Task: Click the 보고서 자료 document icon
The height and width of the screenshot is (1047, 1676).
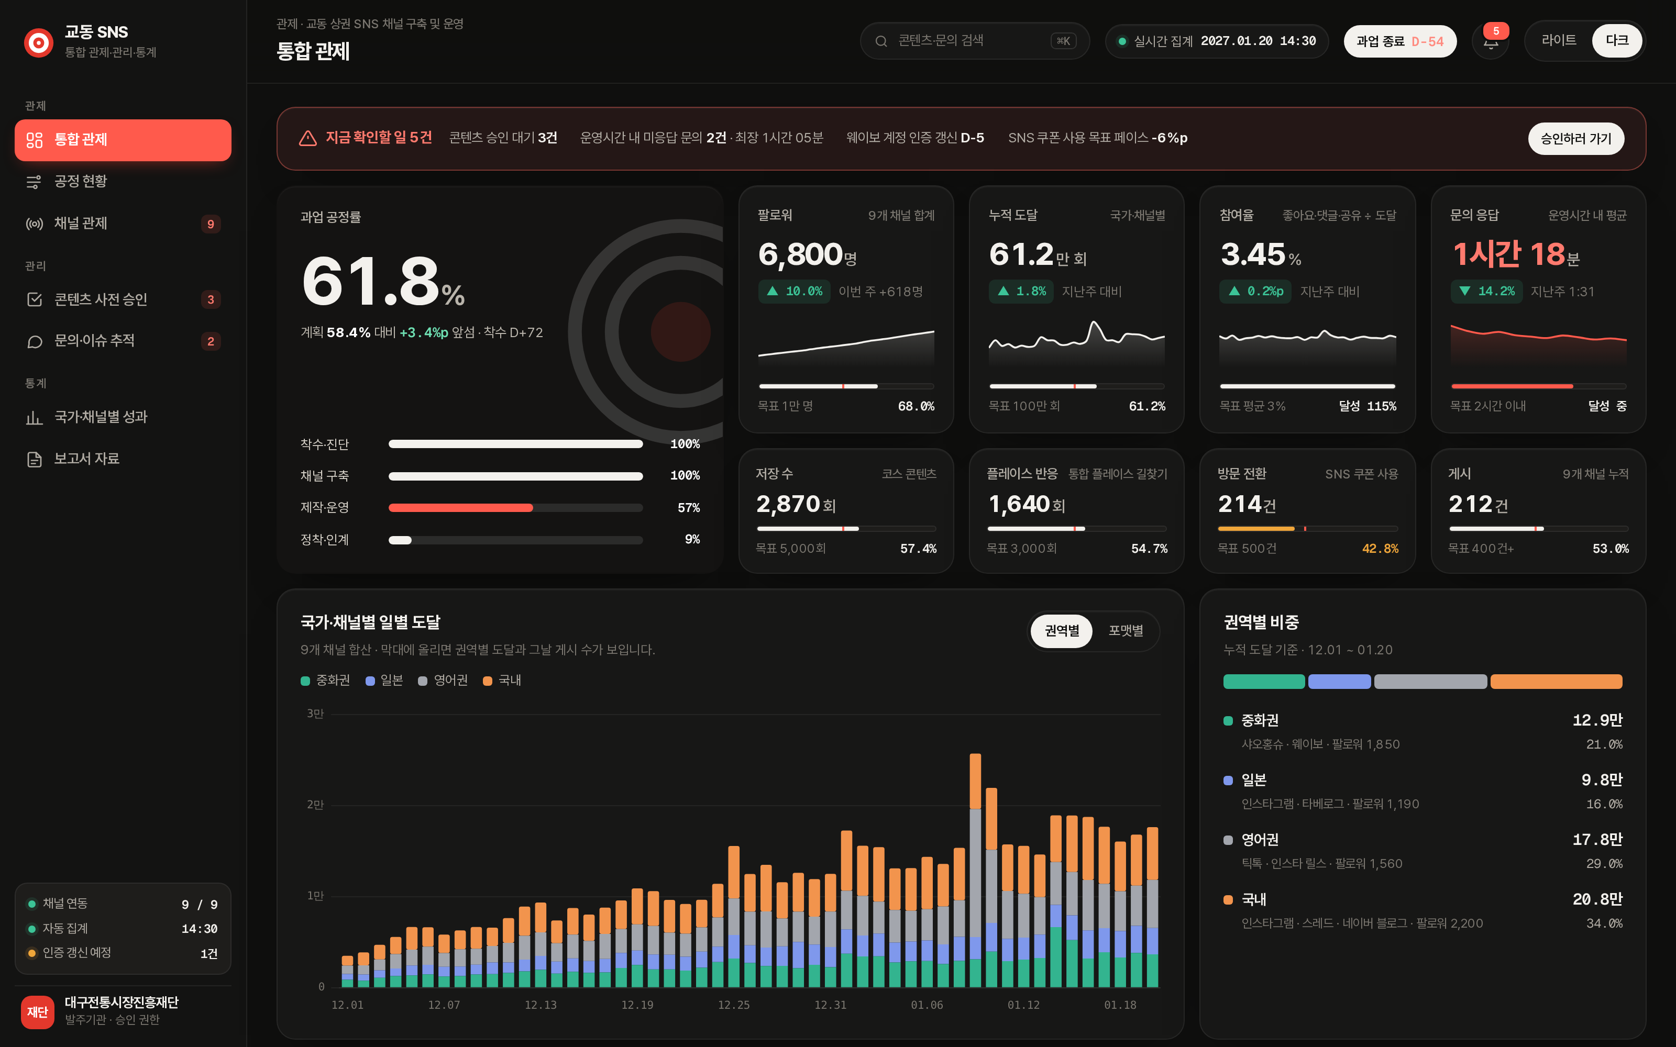Action: pos(35,459)
